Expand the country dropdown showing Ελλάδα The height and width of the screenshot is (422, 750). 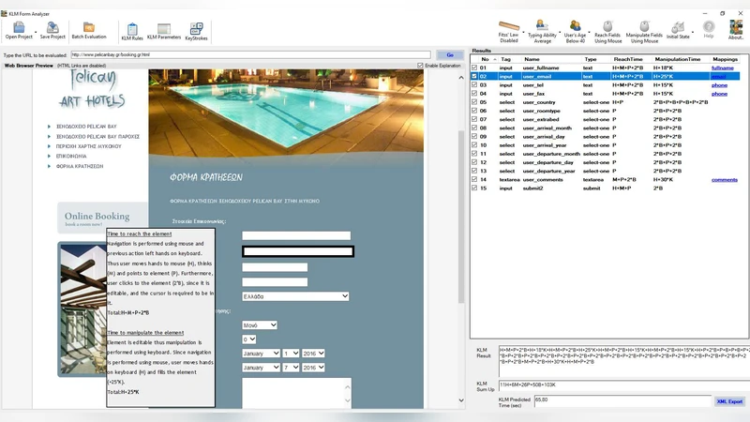click(x=295, y=296)
